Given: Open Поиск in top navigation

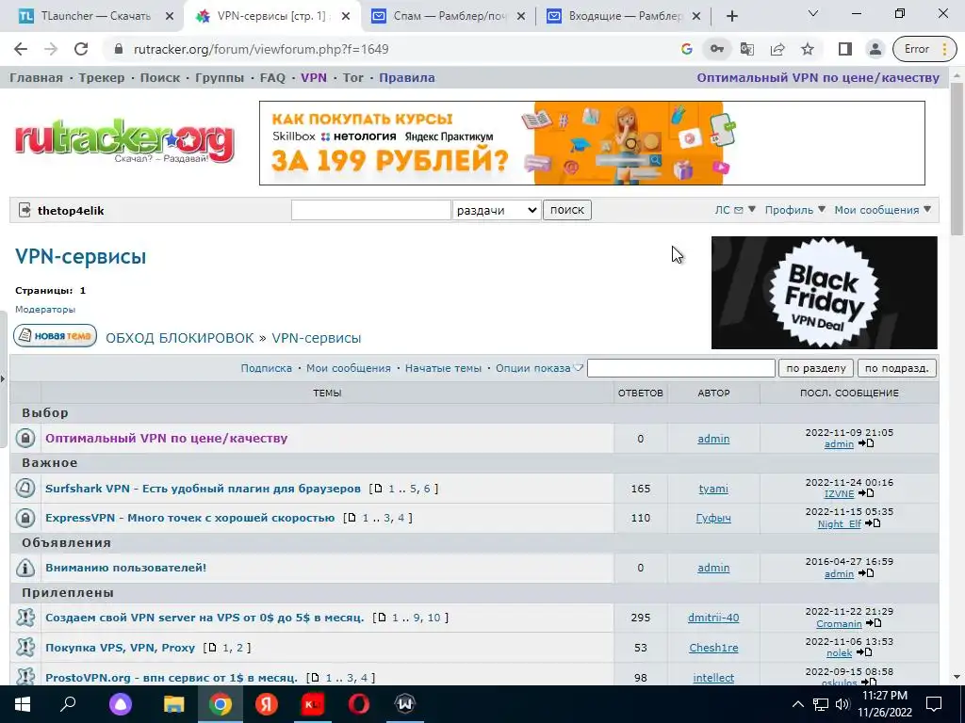Looking at the screenshot, I should coord(160,77).
